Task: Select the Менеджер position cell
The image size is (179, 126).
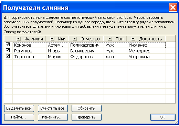Action: click(146, 51)
